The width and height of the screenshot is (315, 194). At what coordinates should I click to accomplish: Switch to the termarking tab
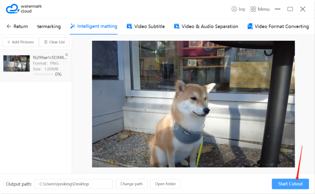click(x=49, y=26)
